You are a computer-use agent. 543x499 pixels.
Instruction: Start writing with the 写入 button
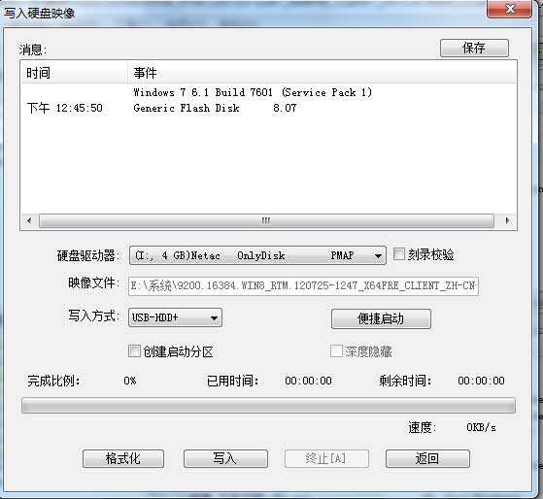[225, 459]
